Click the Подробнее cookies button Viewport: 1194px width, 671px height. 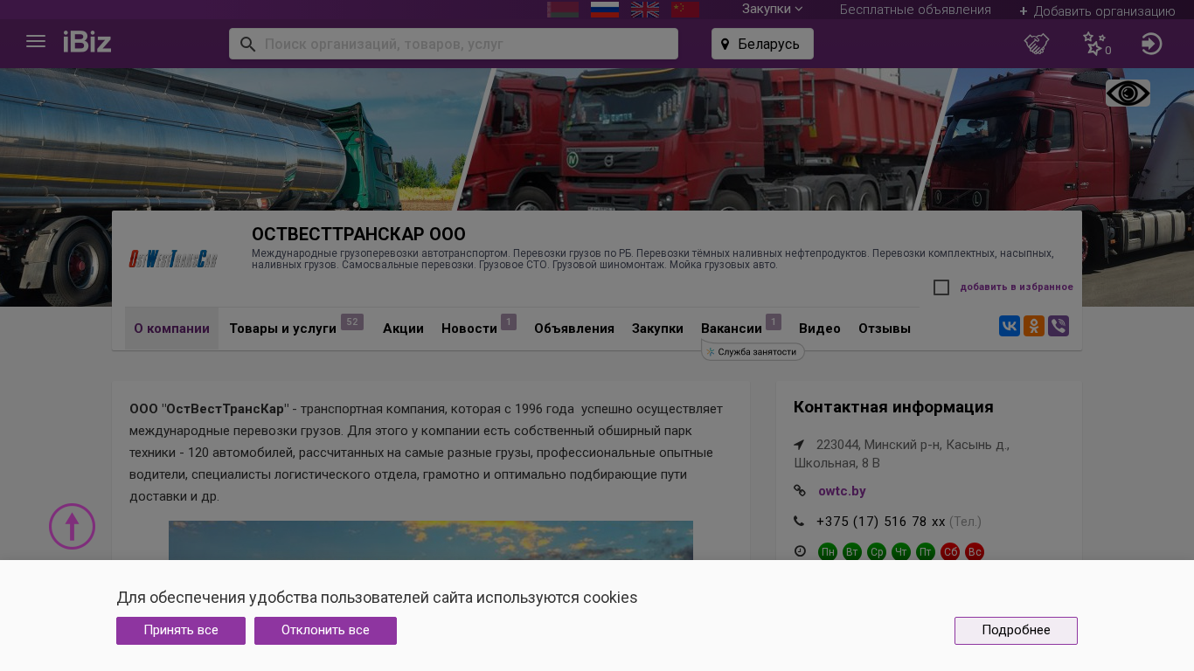[x=1016, y=631]
